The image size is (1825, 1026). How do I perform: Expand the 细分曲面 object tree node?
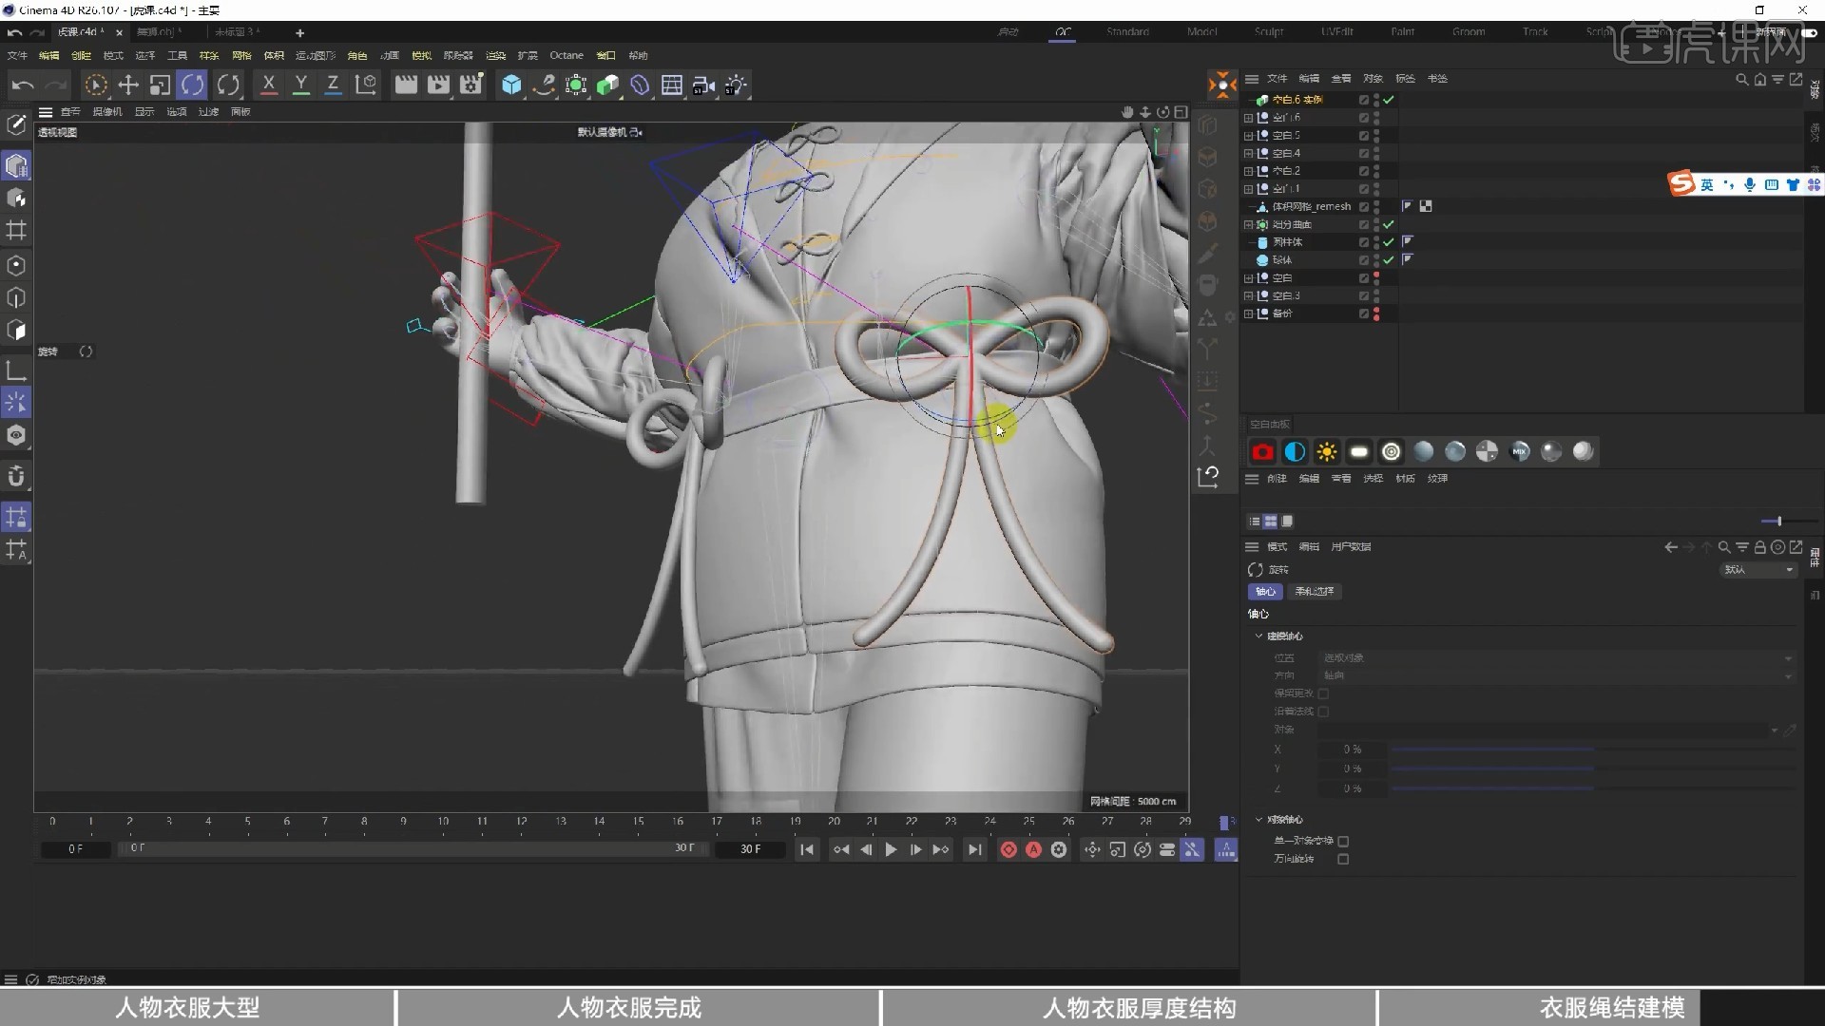click(1249, 225)
